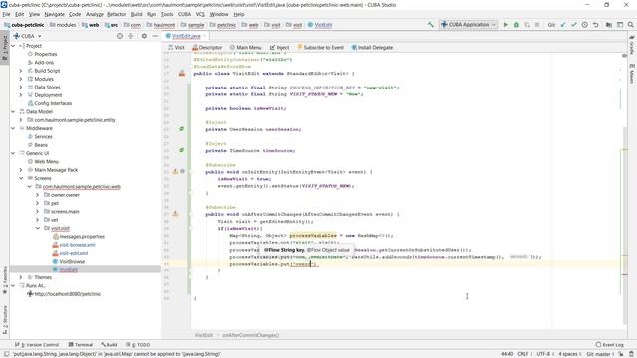Open the CUBA Application run configuration dropdown
Viewport: 637px width, 358px height.
(x=469, y=25)
